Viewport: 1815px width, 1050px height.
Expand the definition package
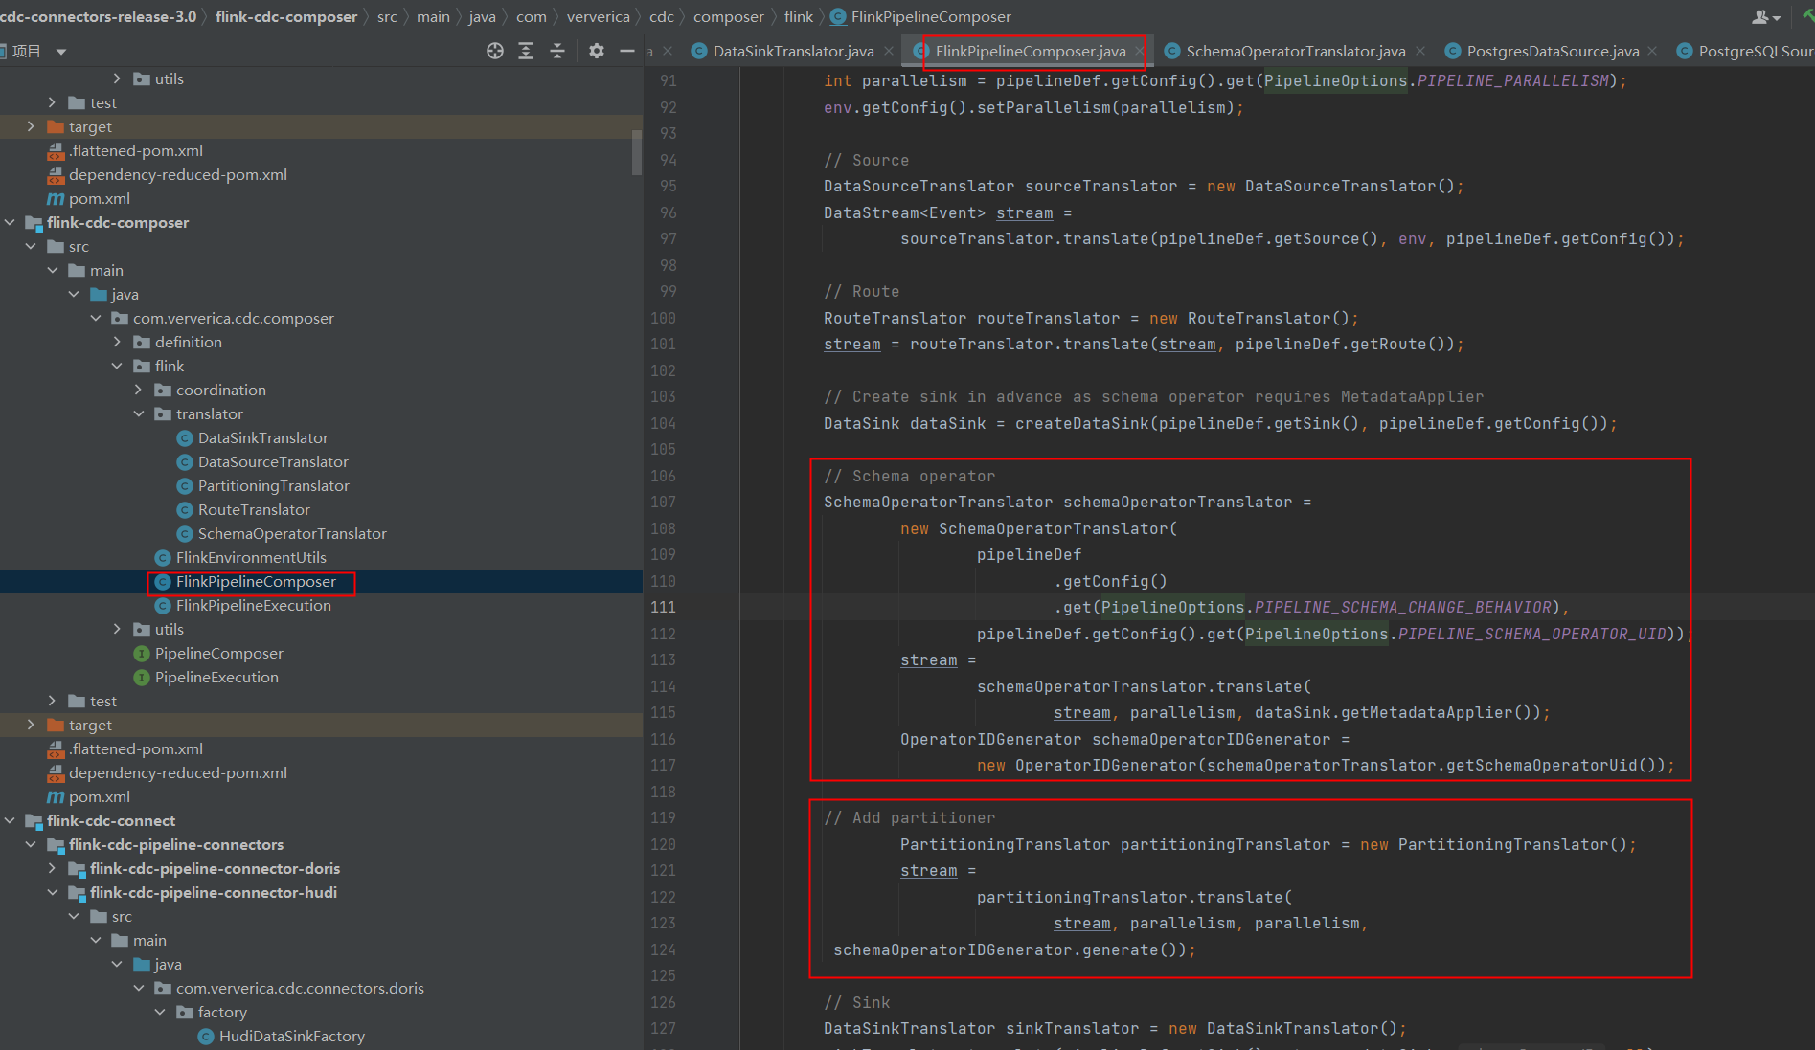[117, 342]
